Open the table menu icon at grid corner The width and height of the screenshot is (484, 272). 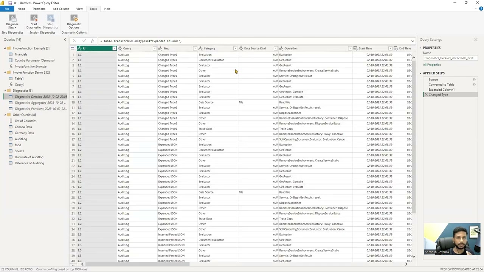(x=73, y=48)
